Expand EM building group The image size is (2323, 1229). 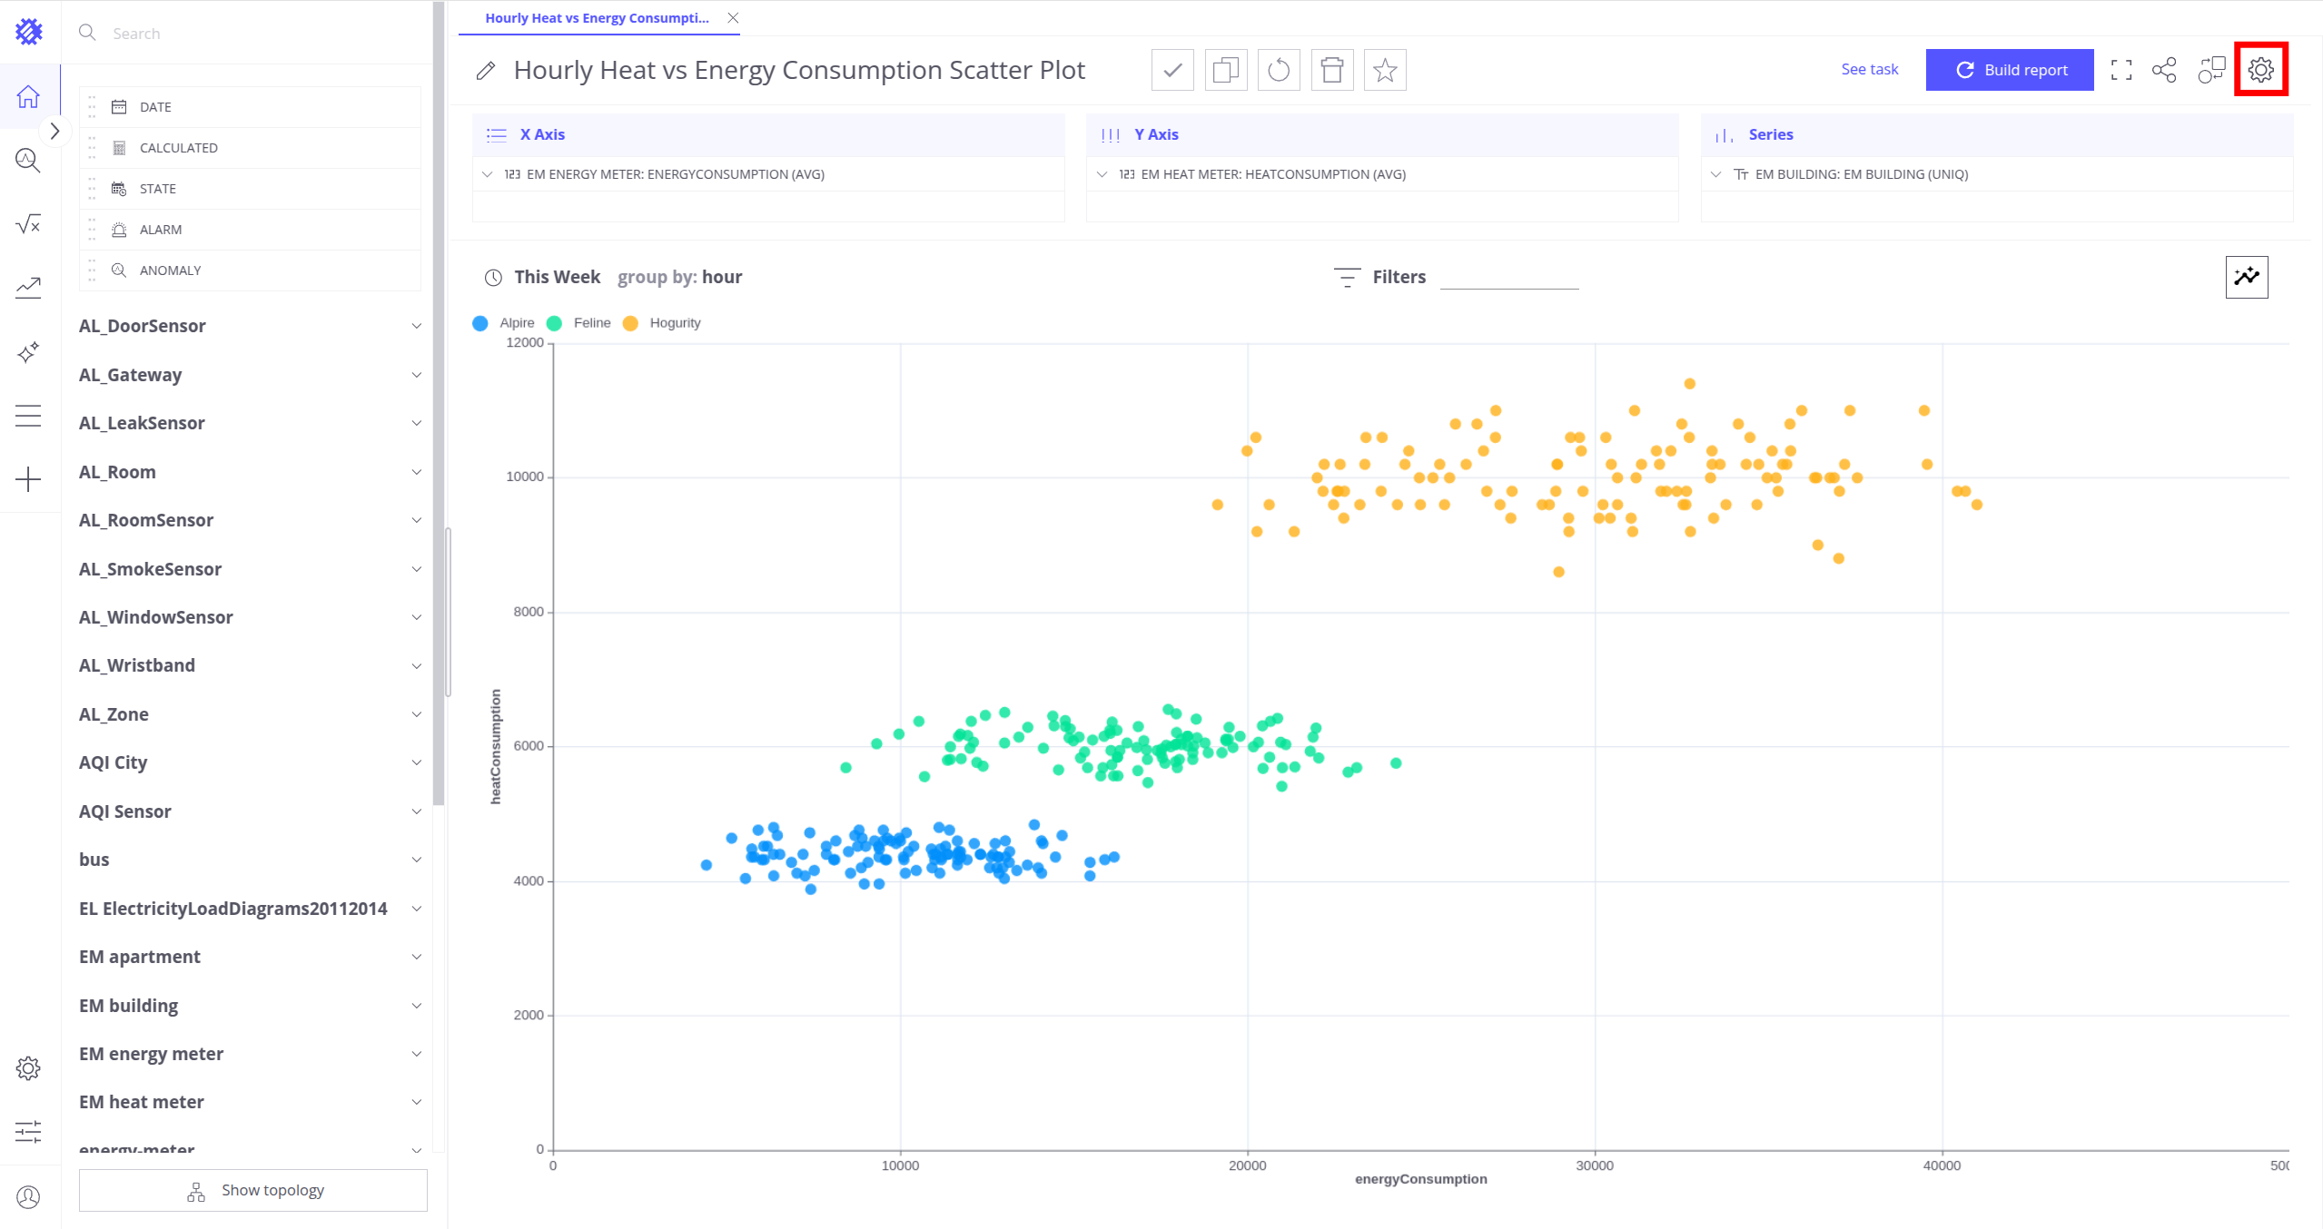click(416, 1006)
